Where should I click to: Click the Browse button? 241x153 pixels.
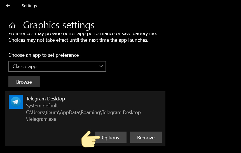point(24,82)
